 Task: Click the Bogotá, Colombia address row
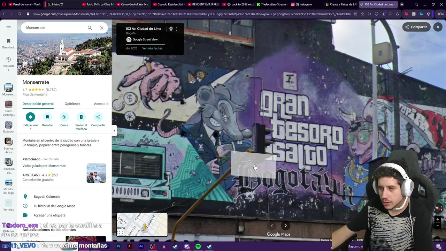click(x=64, y=197)
